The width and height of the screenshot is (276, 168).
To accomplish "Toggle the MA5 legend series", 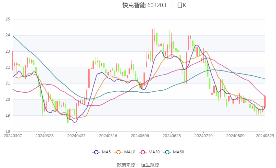I will [102, 152].
